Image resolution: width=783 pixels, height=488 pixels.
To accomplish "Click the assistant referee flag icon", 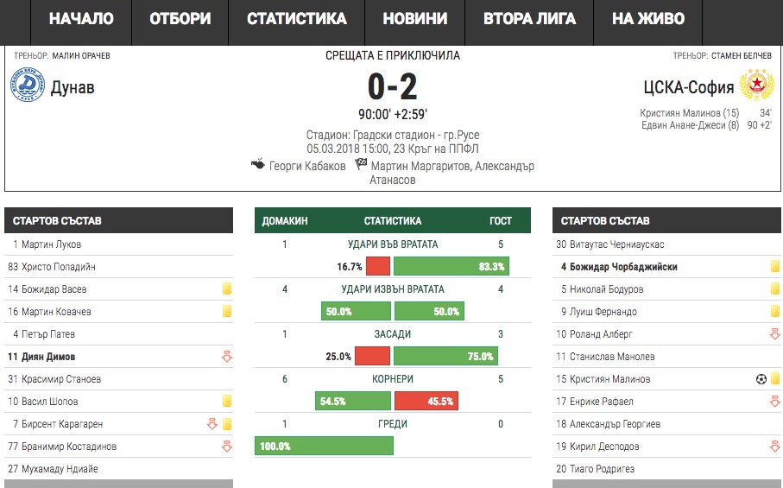I will click(362, 164).
